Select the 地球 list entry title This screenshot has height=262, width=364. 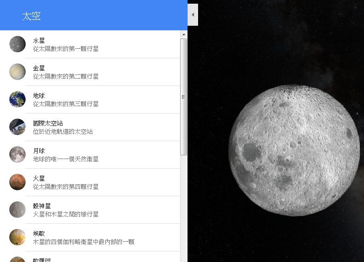tap(39, 96)
